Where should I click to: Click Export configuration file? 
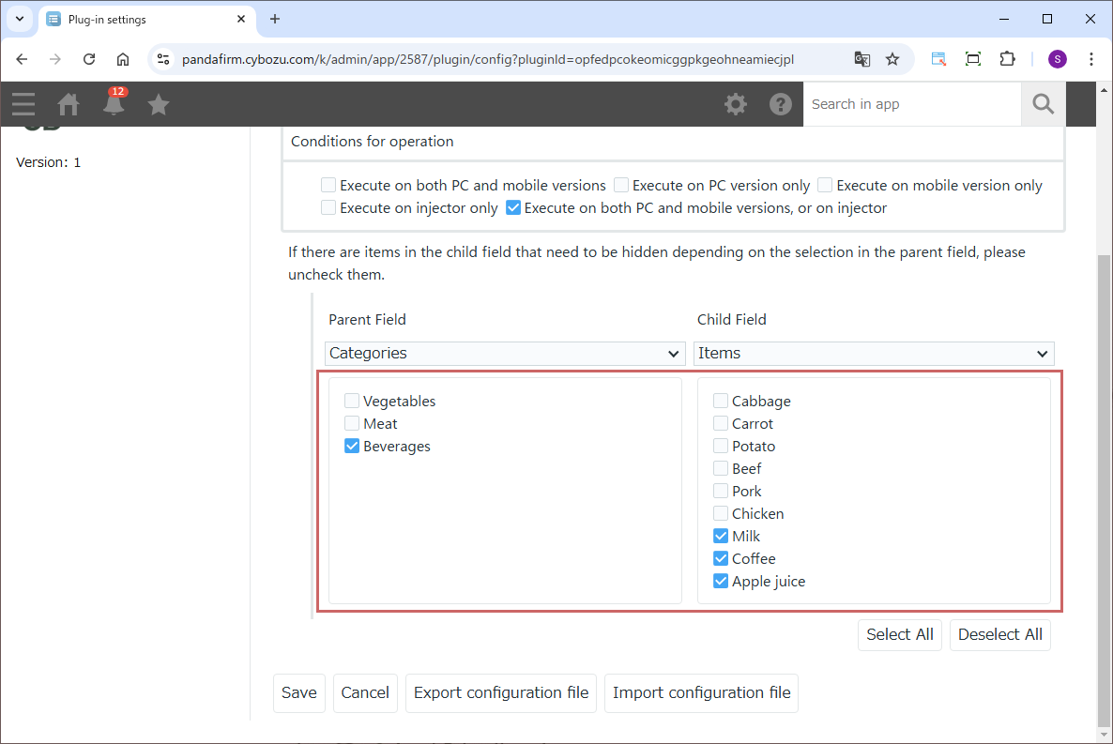501,693
